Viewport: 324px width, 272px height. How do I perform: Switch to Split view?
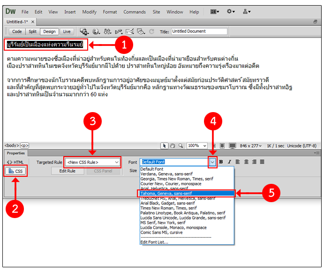(x=32, y=32)
